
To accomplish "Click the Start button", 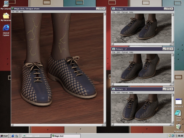I will [5, 136].
